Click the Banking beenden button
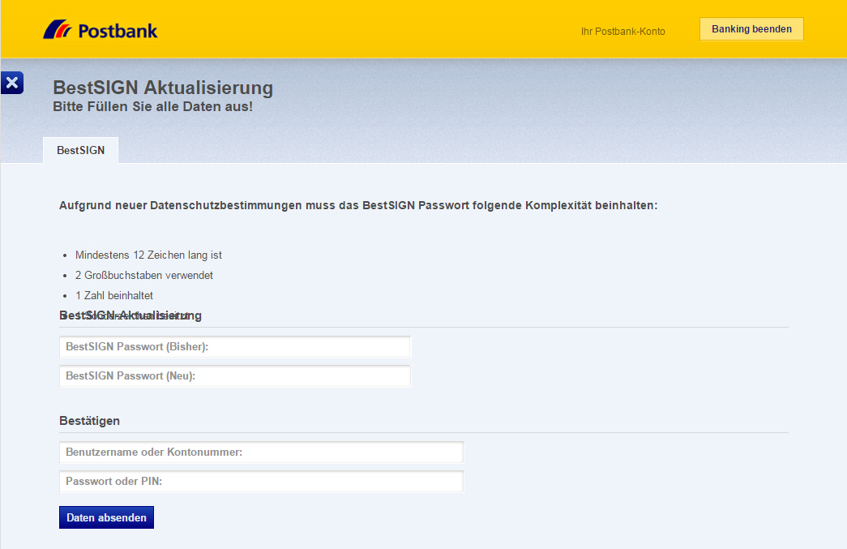Screen dimensions: 847x549 click(x=751, y=29)
